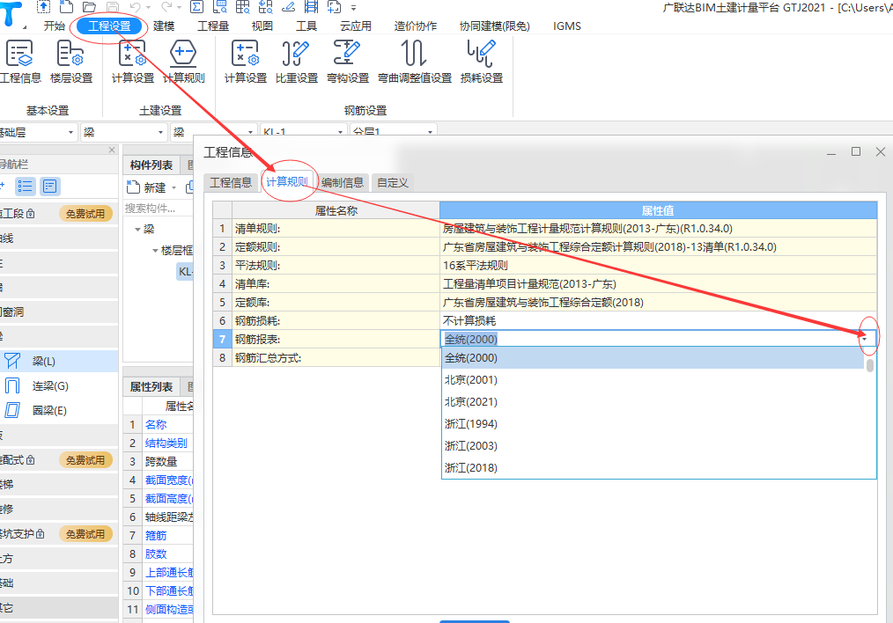Select 浙江(2003) from the list

point(471,445)
